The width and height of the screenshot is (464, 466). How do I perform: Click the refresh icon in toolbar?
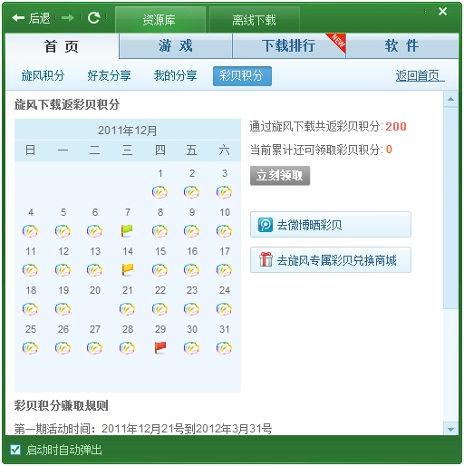point(93,17)
